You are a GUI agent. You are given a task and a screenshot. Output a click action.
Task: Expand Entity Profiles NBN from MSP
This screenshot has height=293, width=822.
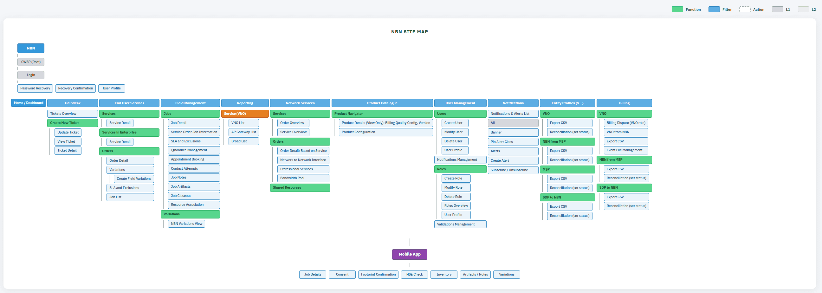tap(567, 142)
